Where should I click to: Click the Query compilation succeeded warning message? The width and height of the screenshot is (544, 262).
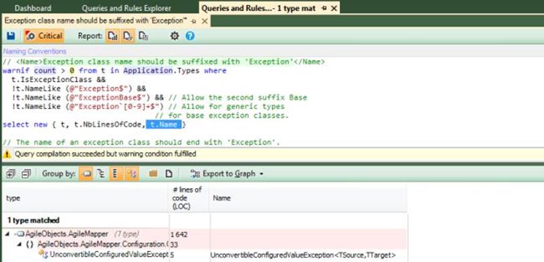pyautogui.click(x=105, y=154)
